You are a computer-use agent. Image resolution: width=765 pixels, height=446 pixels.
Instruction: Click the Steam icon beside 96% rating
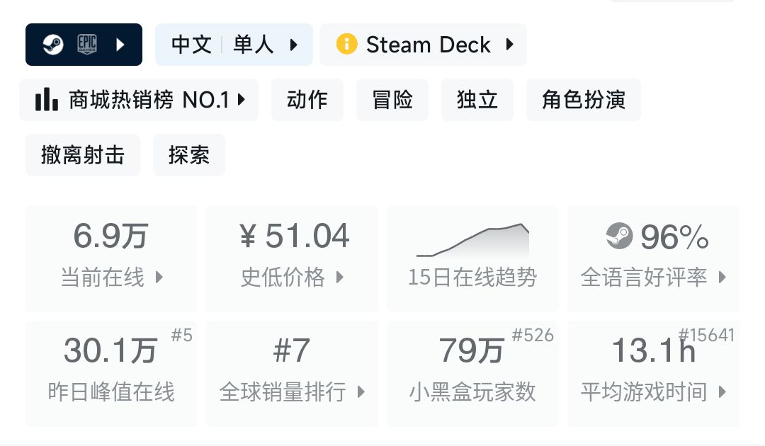pos(620,236)
